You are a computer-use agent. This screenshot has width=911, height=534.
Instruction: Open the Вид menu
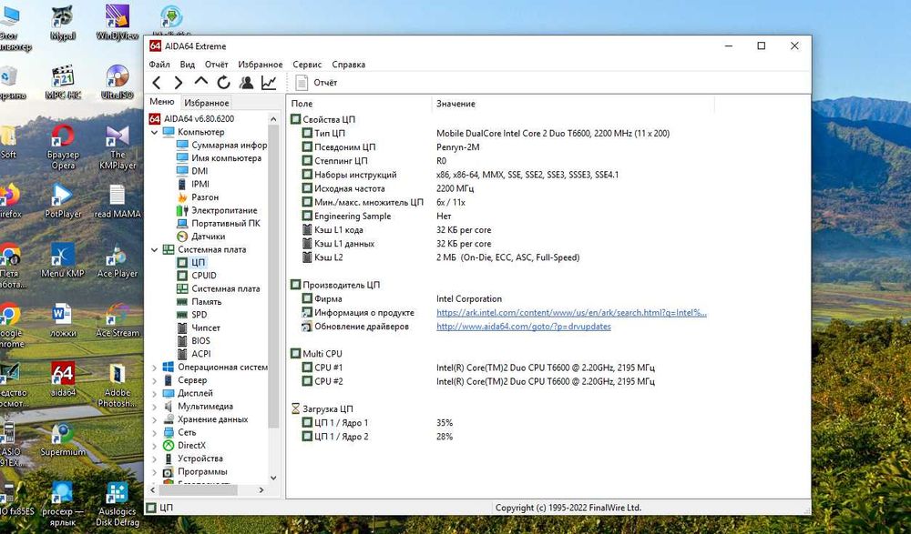[187, 65]
